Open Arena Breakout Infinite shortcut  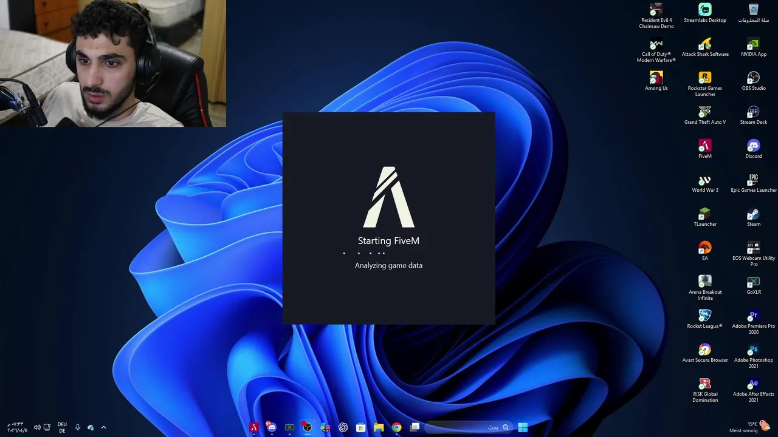(x=704, y=288)
